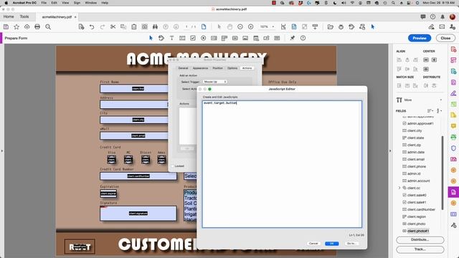This screenshot has width=459, height=258.
Task: Select the form arrow selection tool
Action: [x=151, y=38]
